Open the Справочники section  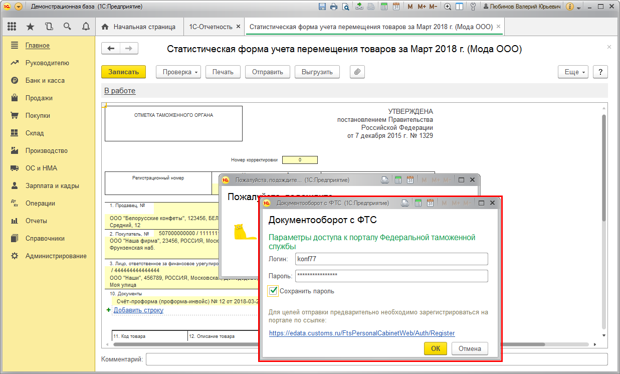45,239
